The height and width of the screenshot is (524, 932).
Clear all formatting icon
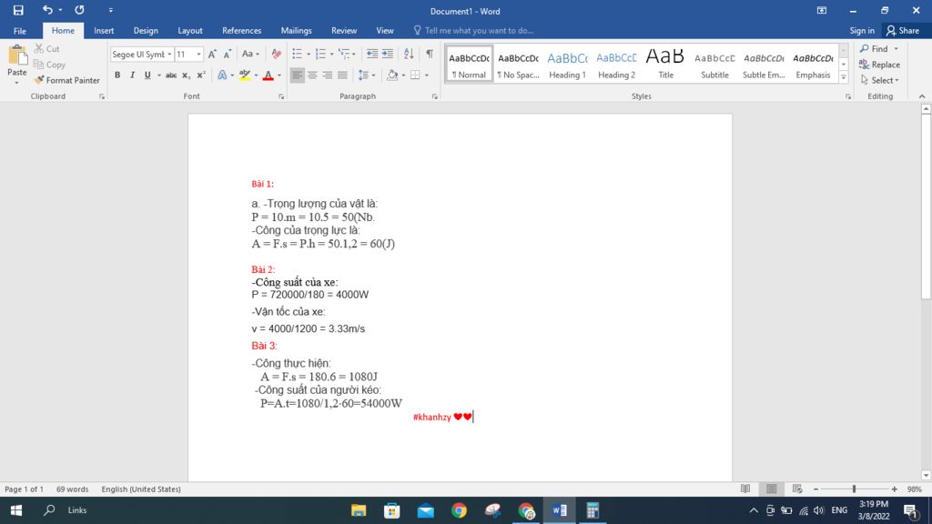[277, 54]
